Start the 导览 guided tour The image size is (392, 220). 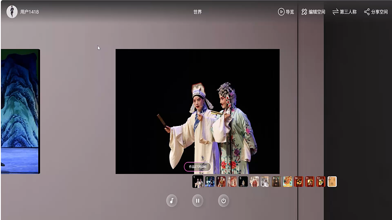[x=286, y=12]
